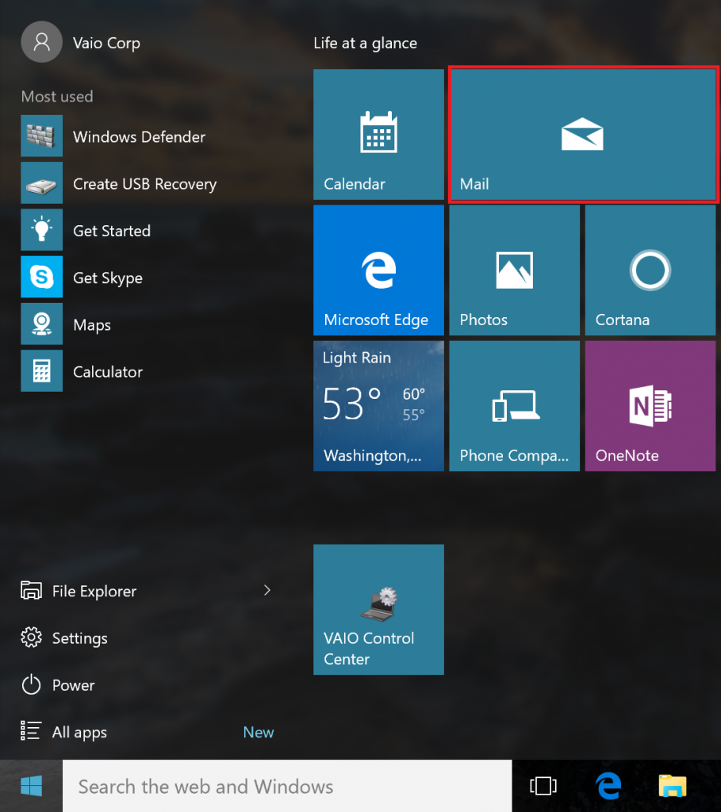Image resolution: width=721 pixels, height=812 pixels.
Task: Launch Cortana from its tile
Action: [x=650, y=270]
